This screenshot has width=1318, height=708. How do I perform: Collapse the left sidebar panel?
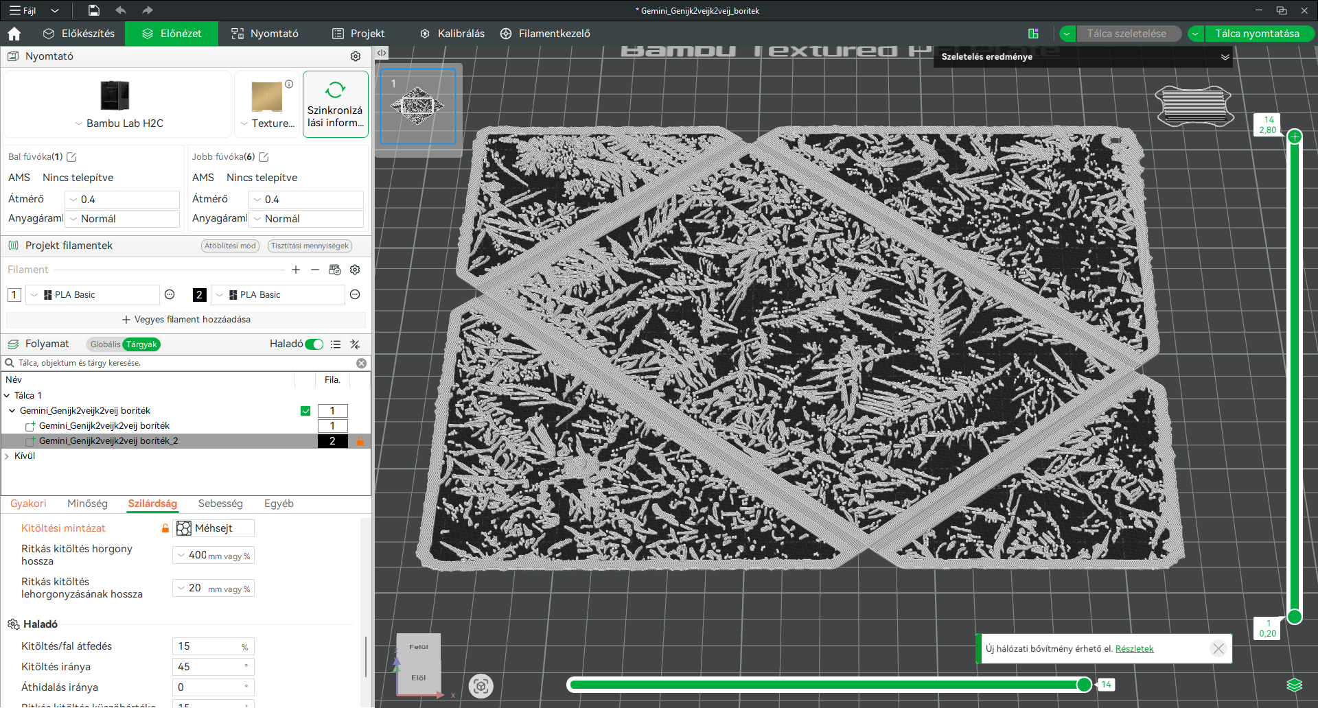pyautogui.click(x=382, y=53)
